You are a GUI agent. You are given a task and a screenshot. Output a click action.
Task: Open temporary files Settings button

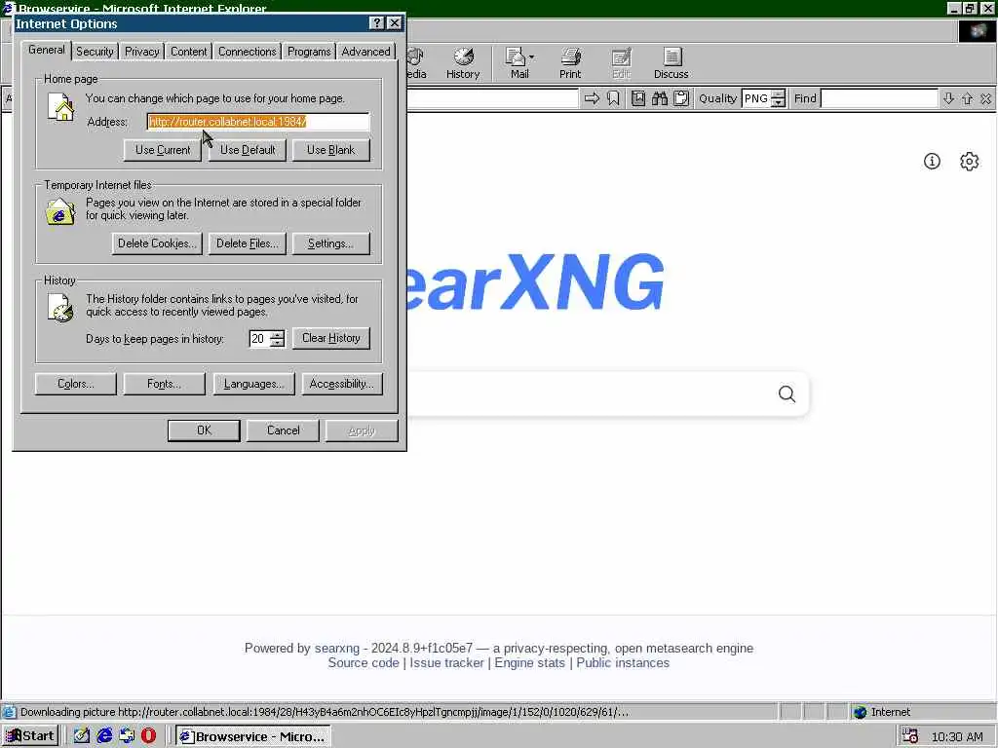331,243
